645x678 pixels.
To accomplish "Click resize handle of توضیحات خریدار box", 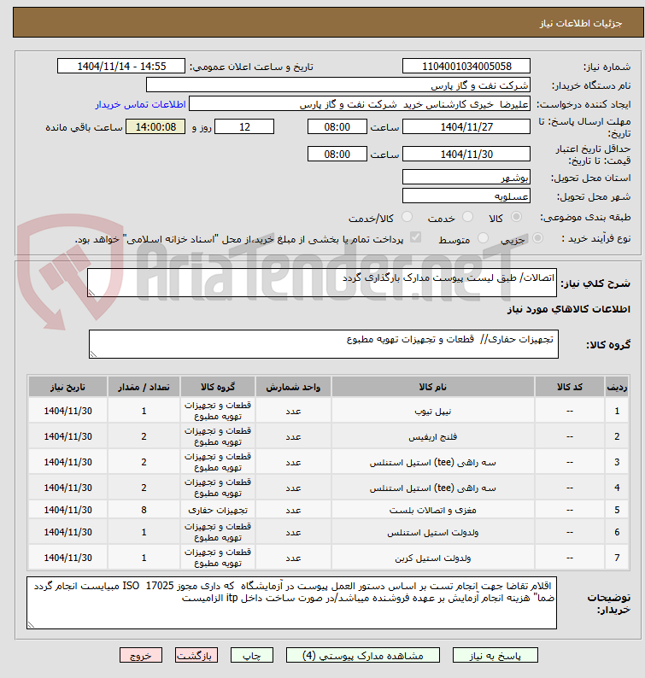I will click(31, 625).
